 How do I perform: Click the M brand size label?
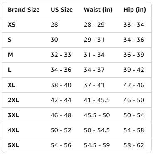coord(10,55)
